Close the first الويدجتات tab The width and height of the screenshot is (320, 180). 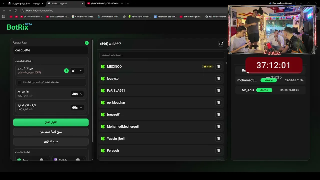pos(42,3)
